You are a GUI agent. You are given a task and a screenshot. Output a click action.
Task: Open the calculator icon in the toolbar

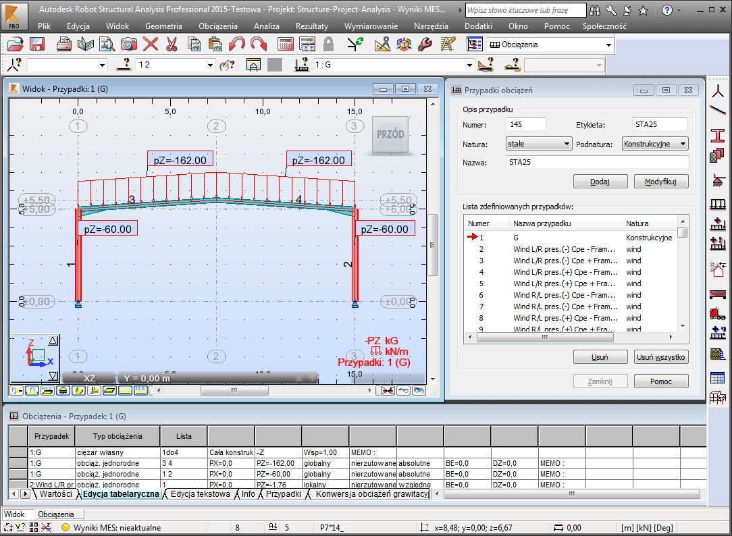(286, 45)
